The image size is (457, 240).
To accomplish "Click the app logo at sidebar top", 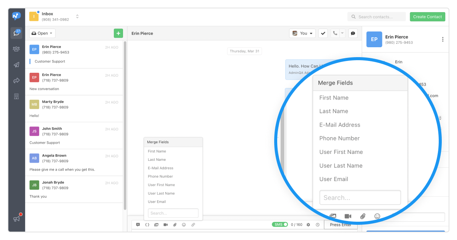I will [x=16, y=16].
